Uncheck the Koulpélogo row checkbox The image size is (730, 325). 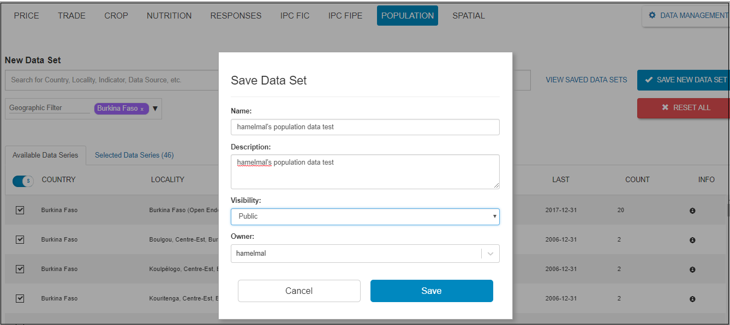[20, 269]
